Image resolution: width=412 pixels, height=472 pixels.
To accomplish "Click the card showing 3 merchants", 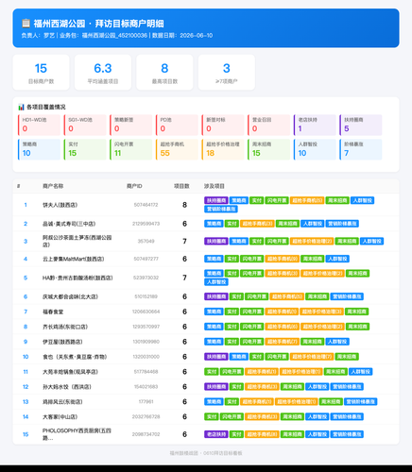I will click(x=227, y=73).
